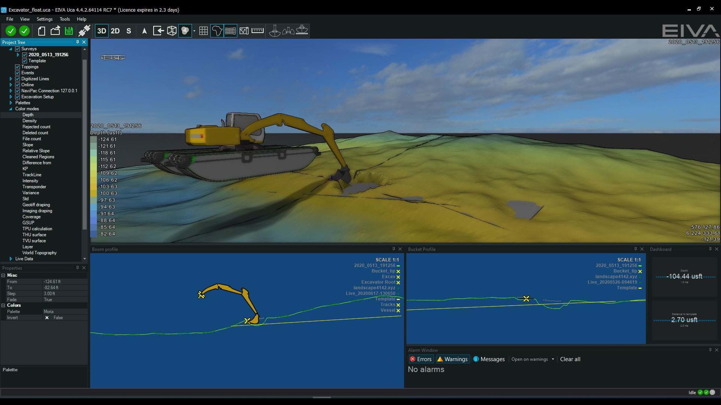Open the Settings menu
The image size is (721, 405).
pos(44,19)
